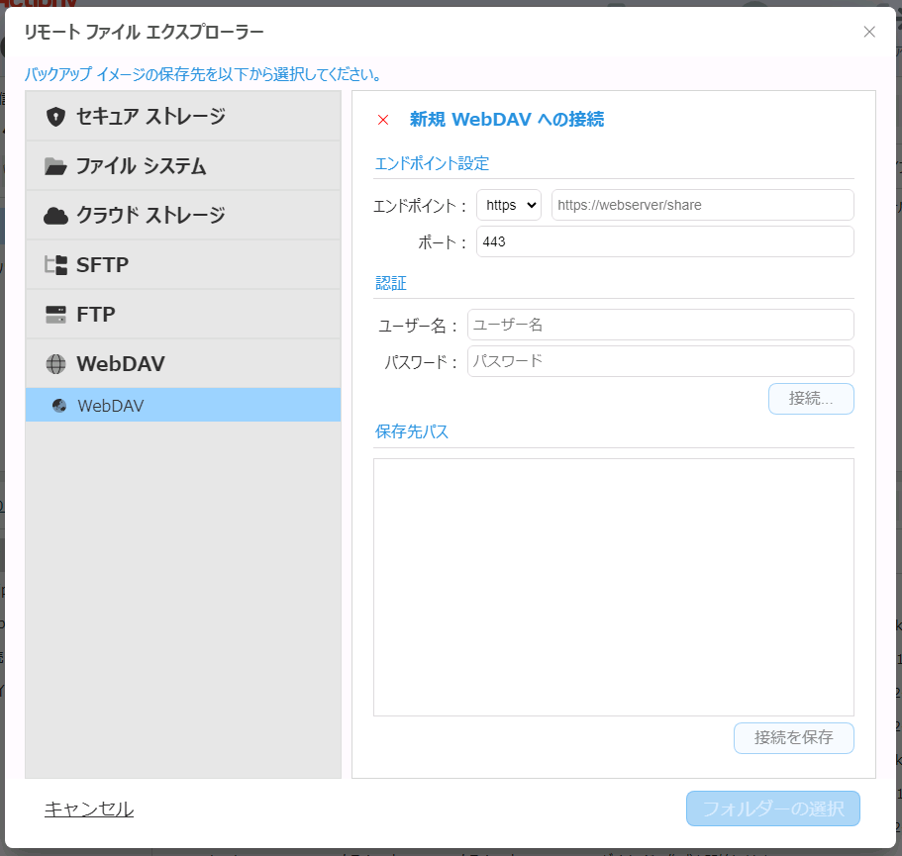Close the リモート ファイル エクスプローラー dialog
The image size is (902, 856).
click(x=869, y=32)
